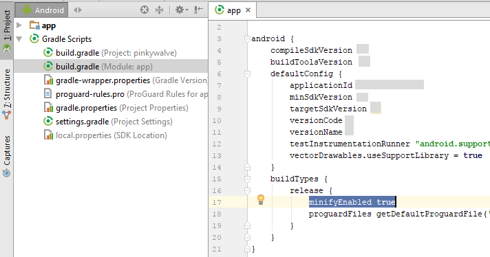Click proguard-rules.pro text file icon
This screenshot has width=490, height=257.
click(47, 93)
